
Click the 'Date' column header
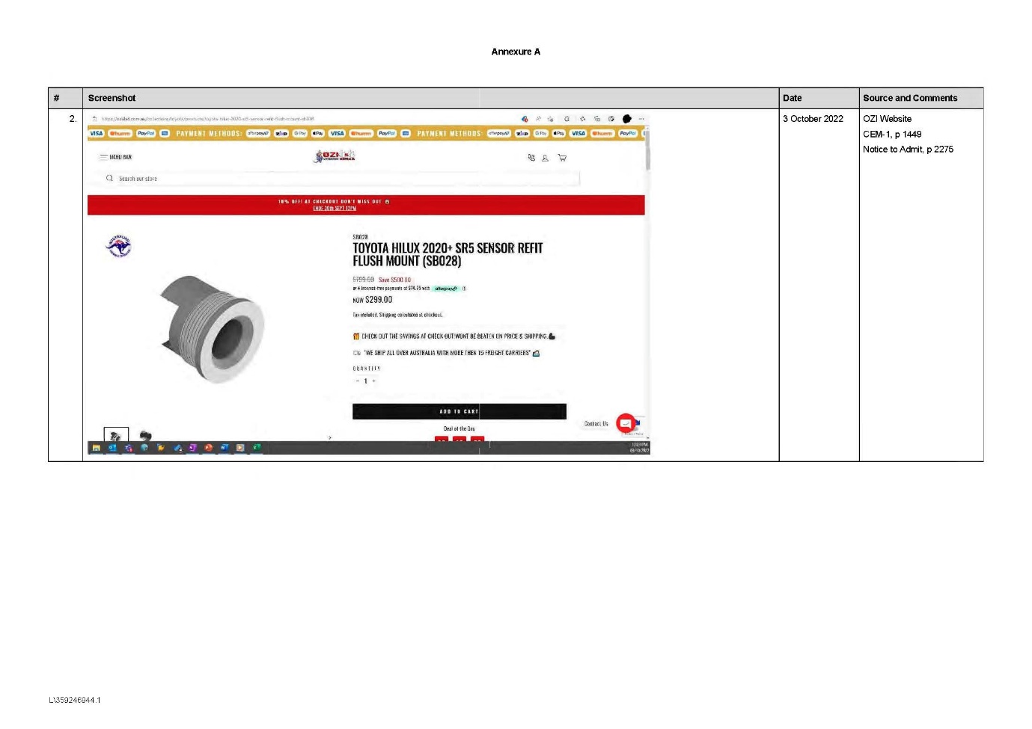[793, 98]
